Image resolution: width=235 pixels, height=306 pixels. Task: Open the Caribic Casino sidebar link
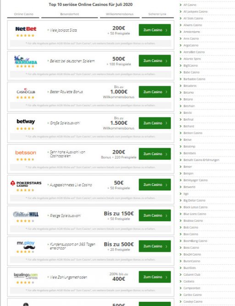pyautogui.click(x=192, y=295)
